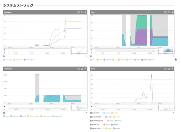Viewport: 181px width, 132px height.
Task: Toggle nvme0n1 reads series
Action: point(106,113)
